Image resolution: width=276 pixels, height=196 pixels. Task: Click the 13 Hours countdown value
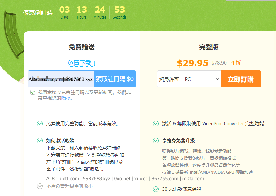[82, 12]
